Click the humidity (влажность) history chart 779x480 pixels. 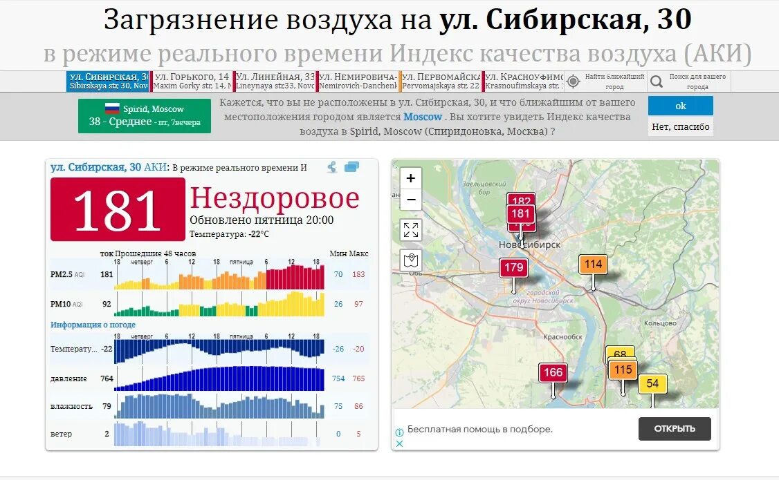(x=219, y=406)
